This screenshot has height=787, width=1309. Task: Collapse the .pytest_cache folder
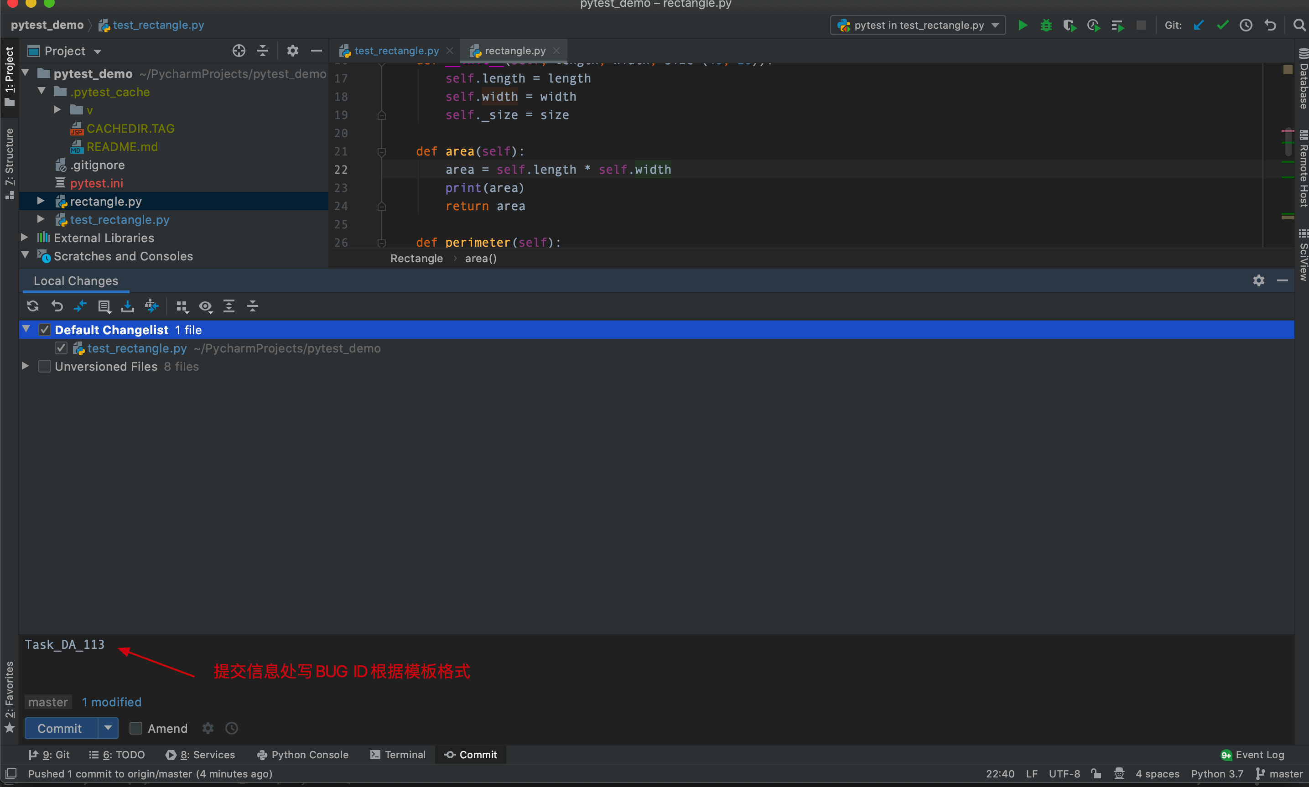42,91
